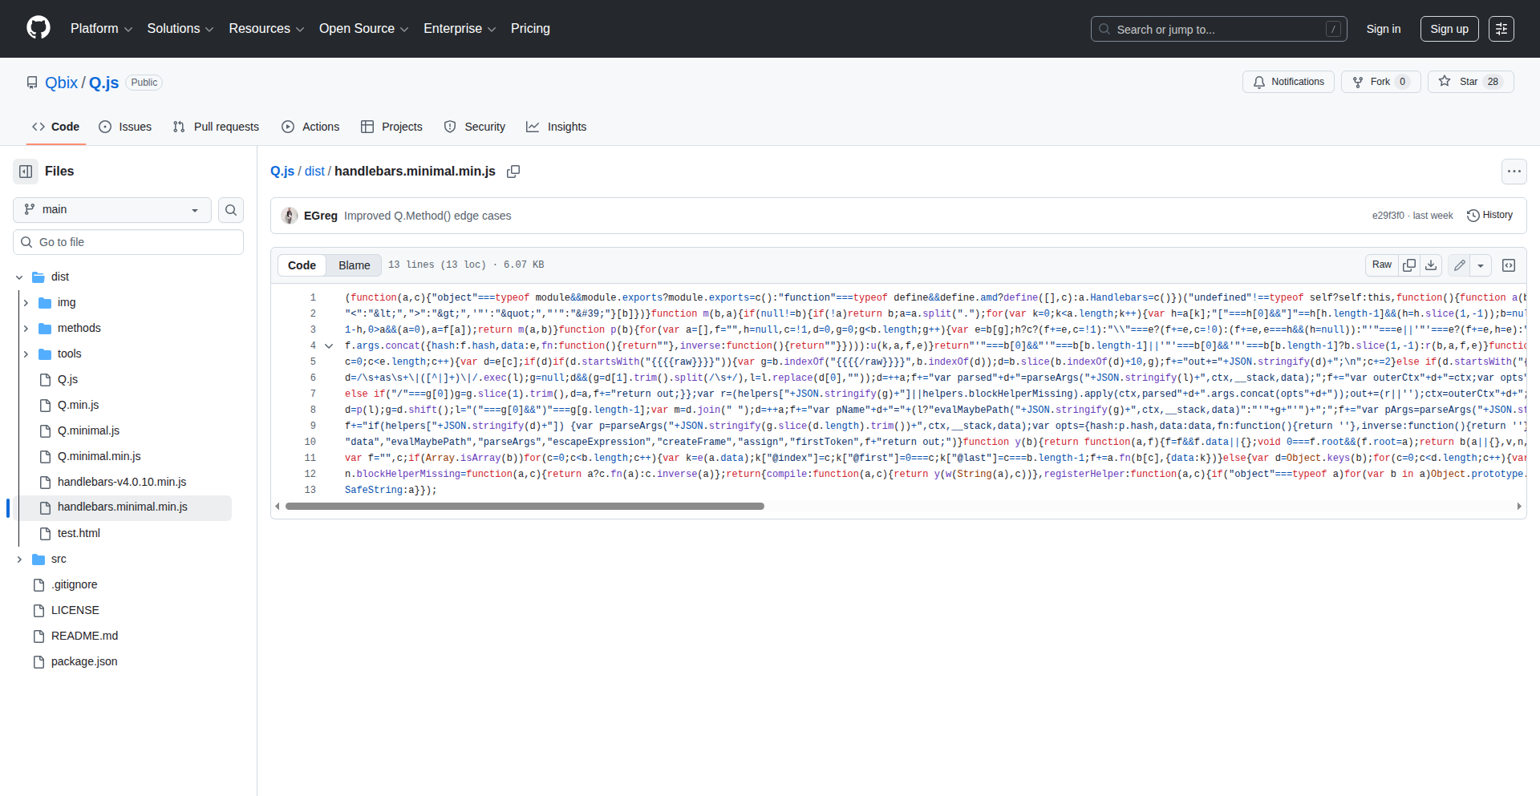Screen dimensions: 1540x796
Task: Open the Pull requests tab
Action: click(x=216, y=127)
